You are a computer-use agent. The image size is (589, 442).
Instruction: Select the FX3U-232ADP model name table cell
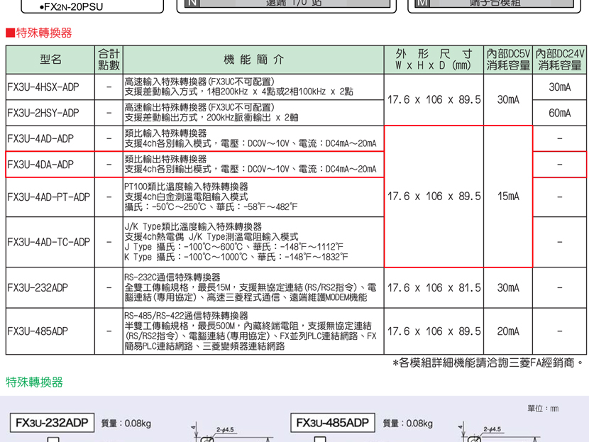[50, 287]
